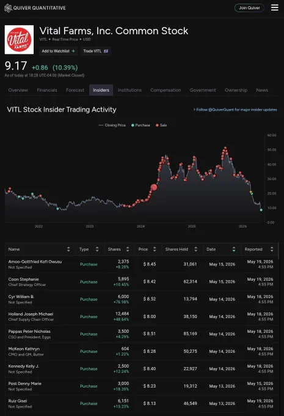This screenshot has width=284, height=416.
Task: Switch to the Overview tab
Action: coord(18,90)
